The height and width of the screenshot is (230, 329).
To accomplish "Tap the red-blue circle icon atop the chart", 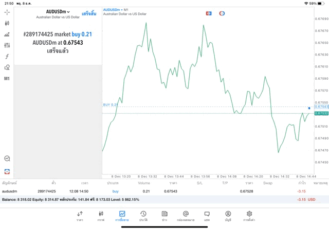I will (x=222, y=13).
